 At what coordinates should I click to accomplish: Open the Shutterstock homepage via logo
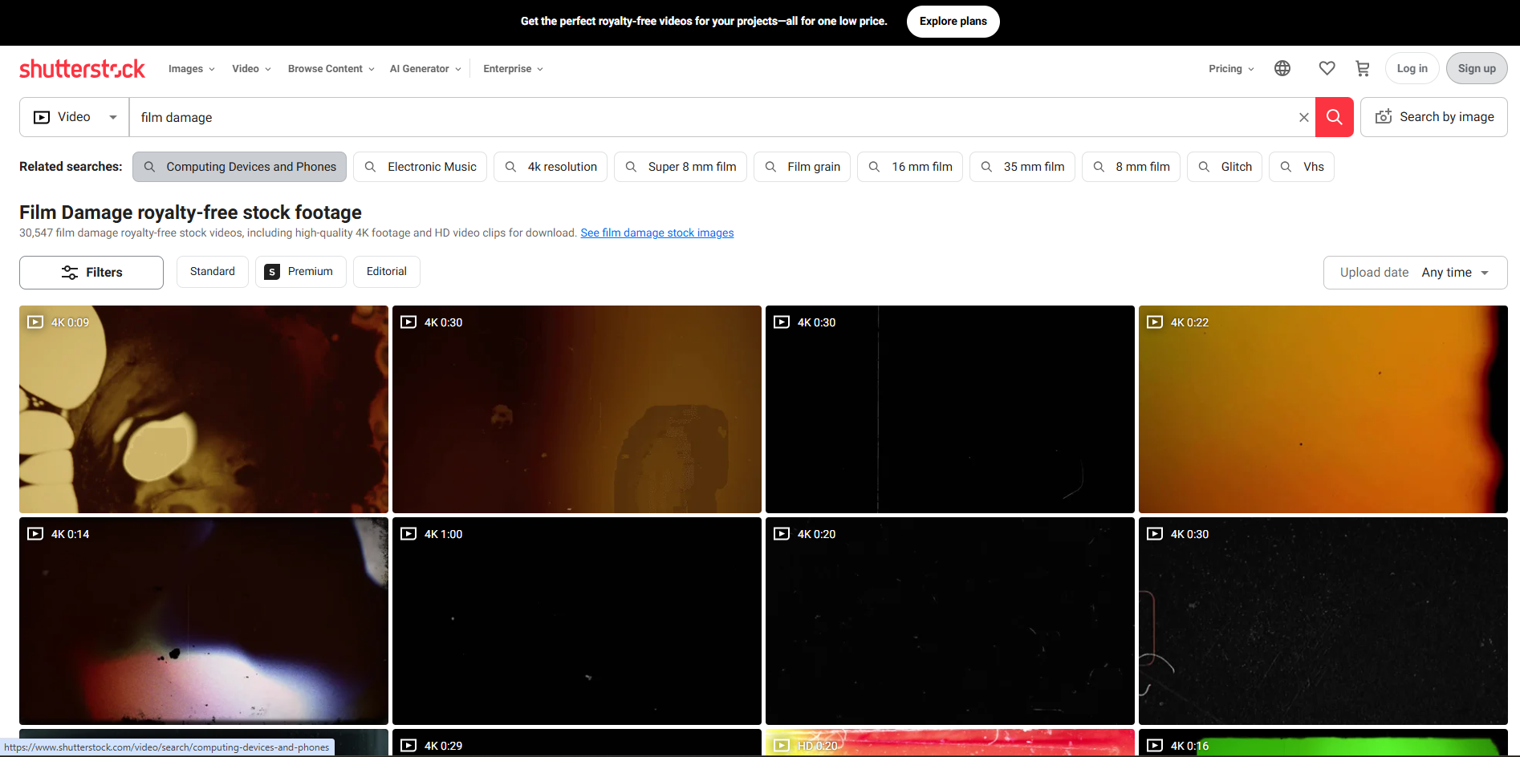(x=82, y=68)
